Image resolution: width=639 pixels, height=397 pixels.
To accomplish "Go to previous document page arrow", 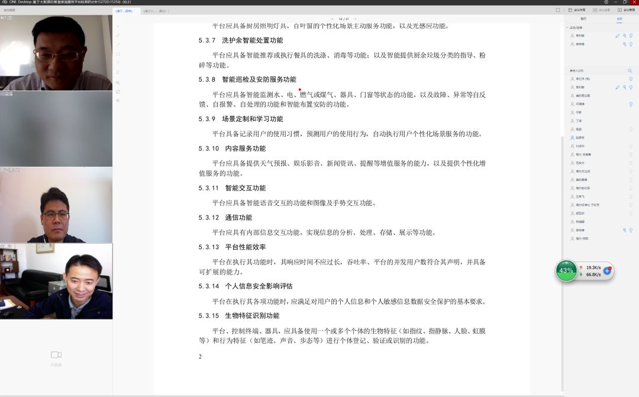I will pyautogui.click(x=332, y=19).
